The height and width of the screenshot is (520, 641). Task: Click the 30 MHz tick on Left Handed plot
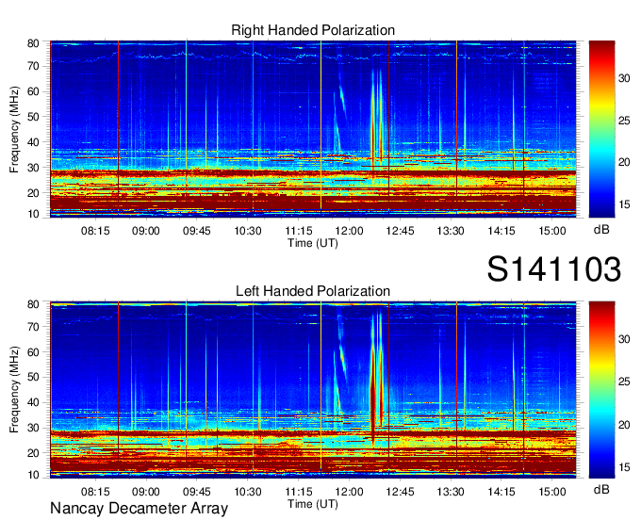click(33, 428)
